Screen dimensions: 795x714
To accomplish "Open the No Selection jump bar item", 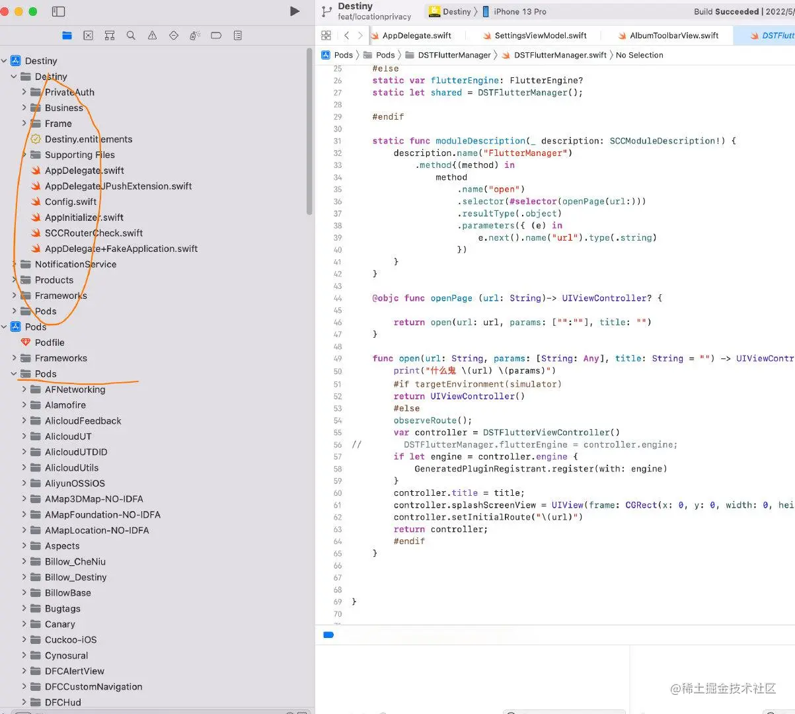I will (639, 55).
